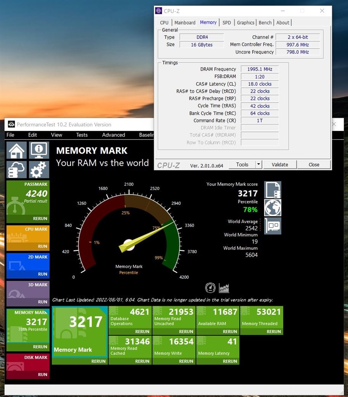
Task: Click the Chart Last Updated notice text
Action: click(x=163, y=300)
